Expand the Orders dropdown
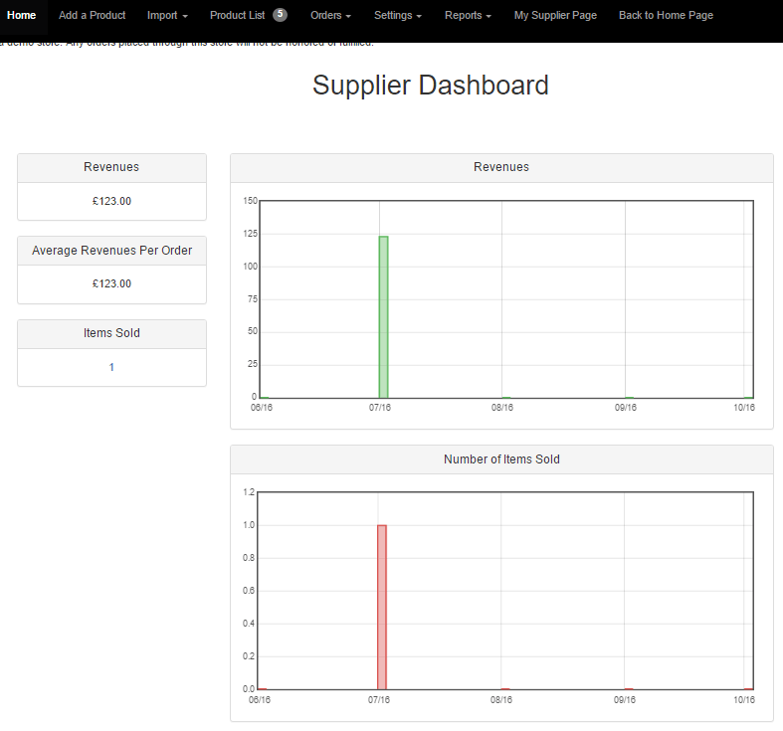 330,16
